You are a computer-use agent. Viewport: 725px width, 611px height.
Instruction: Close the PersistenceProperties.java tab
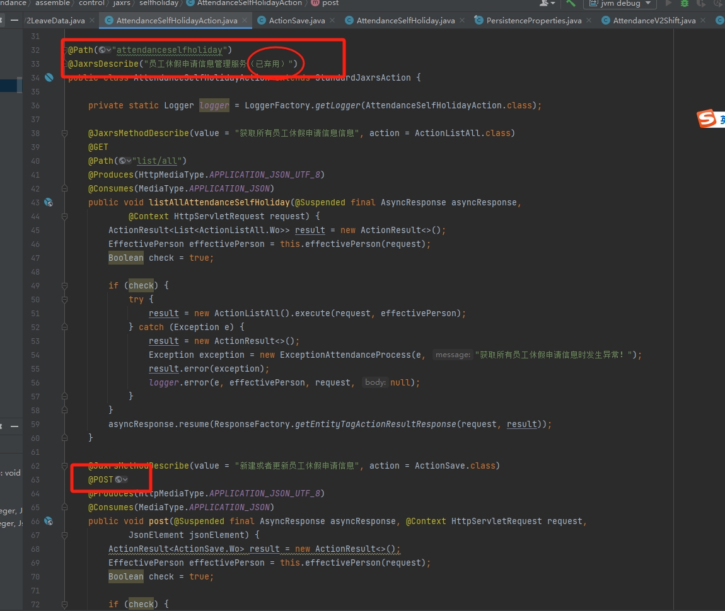click(x=589, y=20)
